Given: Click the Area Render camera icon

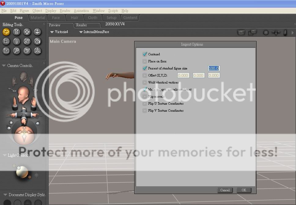Looking at the screenshot, I should [x=252, y=32].
